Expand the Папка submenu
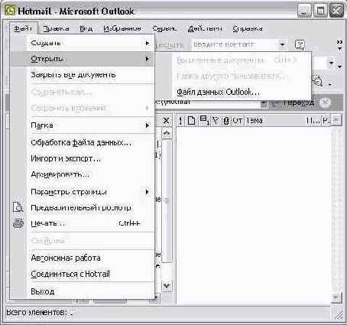 [x=83, y=125]
